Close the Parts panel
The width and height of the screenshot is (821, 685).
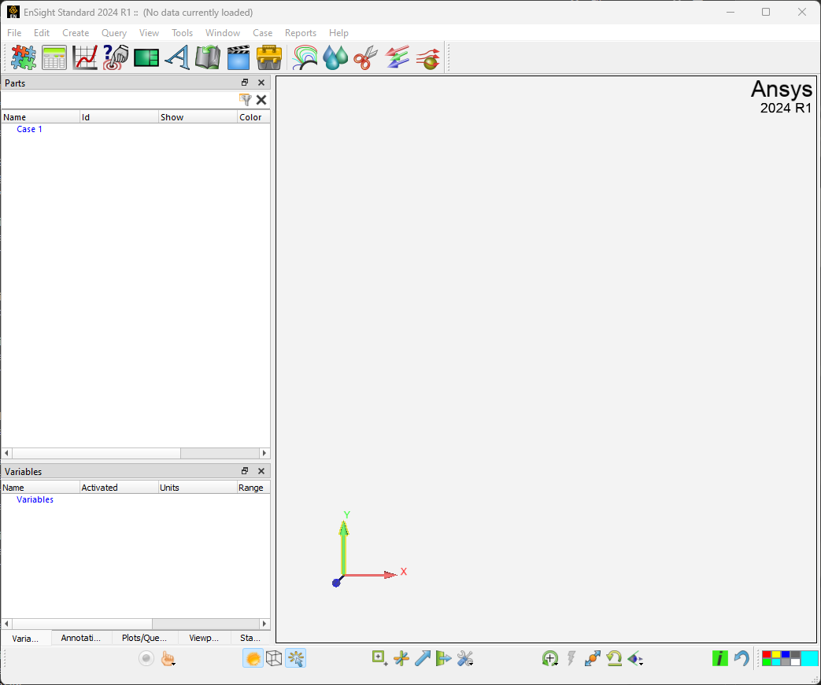point(261,82)
